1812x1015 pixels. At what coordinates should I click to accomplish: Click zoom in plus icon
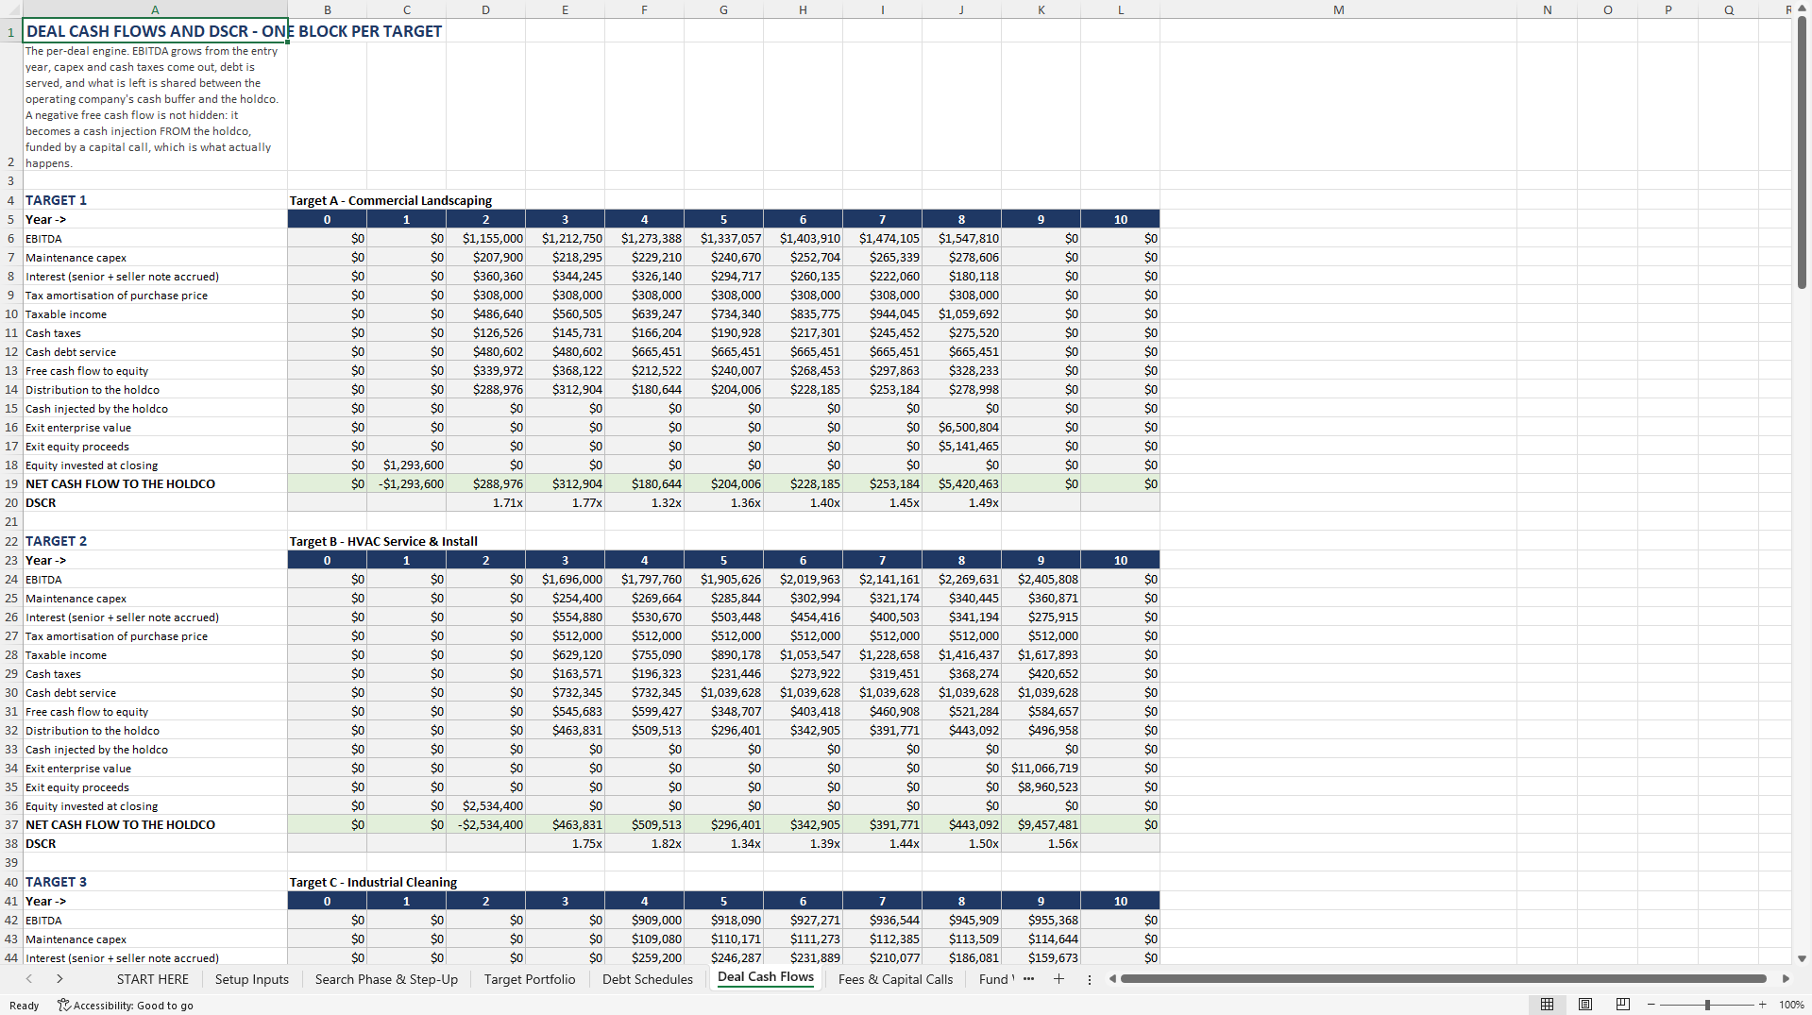(1762, 1005)
